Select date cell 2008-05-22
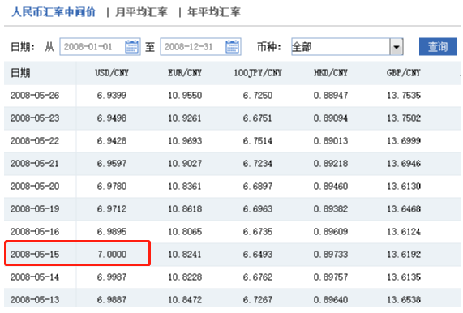The image size is (463, 313). (x=35, y=141)
